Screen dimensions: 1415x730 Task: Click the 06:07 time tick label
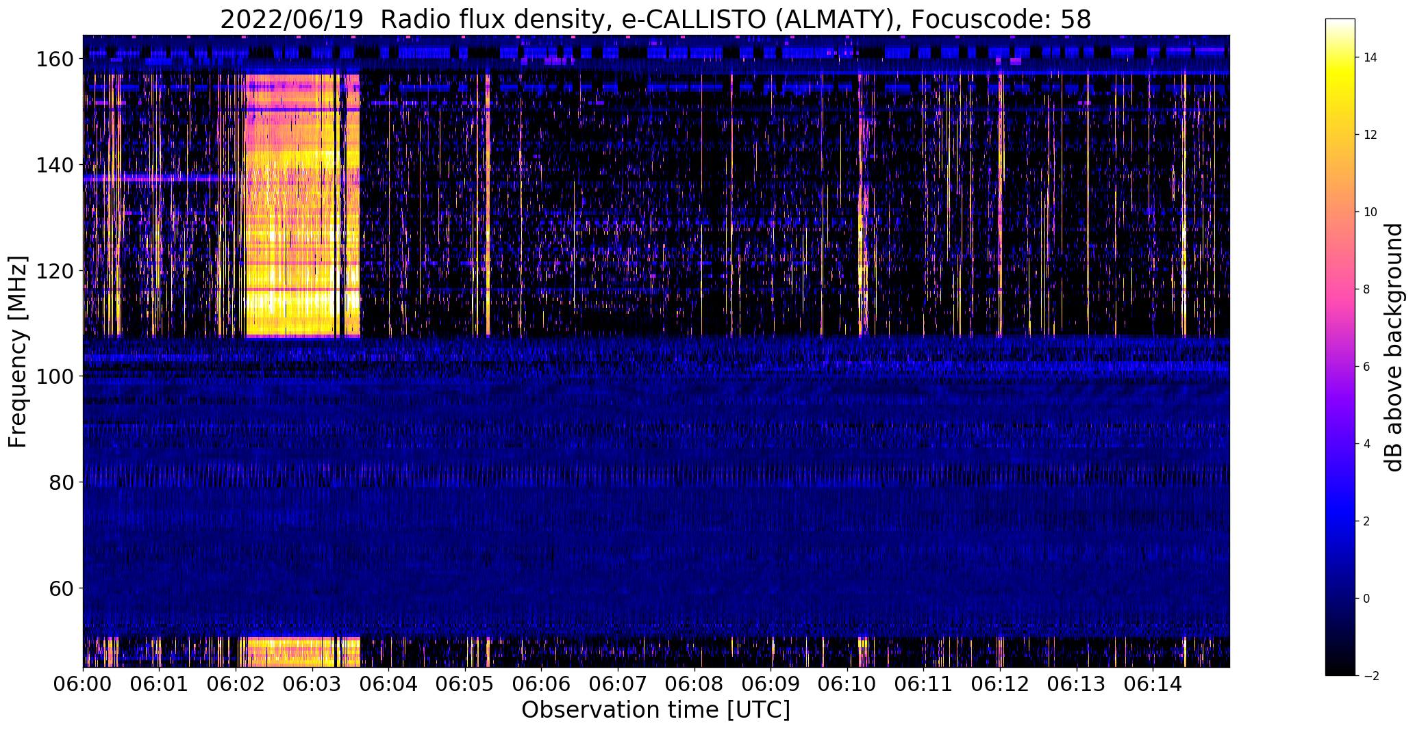(618, 684)
